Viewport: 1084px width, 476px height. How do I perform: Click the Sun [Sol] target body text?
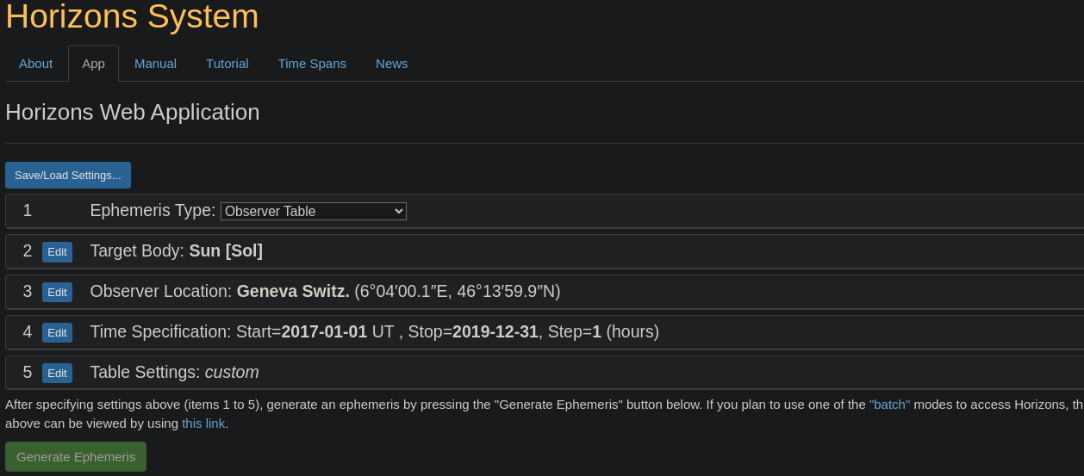click(x=226, y=251)
